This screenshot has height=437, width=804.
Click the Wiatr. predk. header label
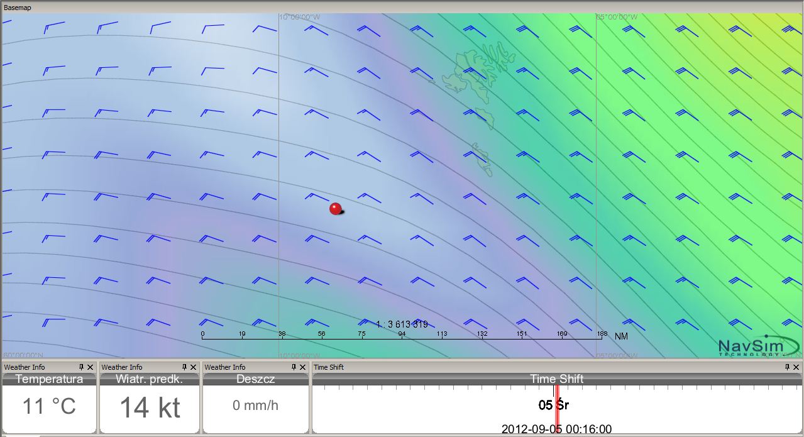click(150, 379)
